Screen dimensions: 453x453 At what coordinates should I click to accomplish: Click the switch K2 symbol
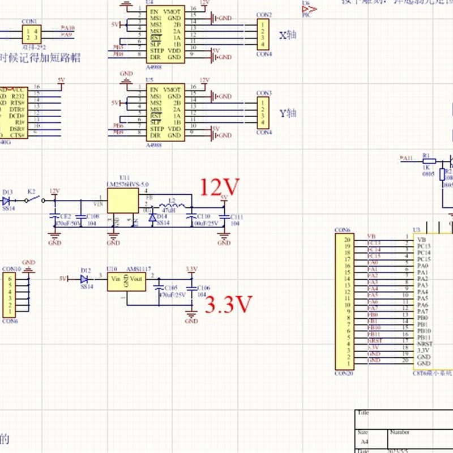point(35,199)
